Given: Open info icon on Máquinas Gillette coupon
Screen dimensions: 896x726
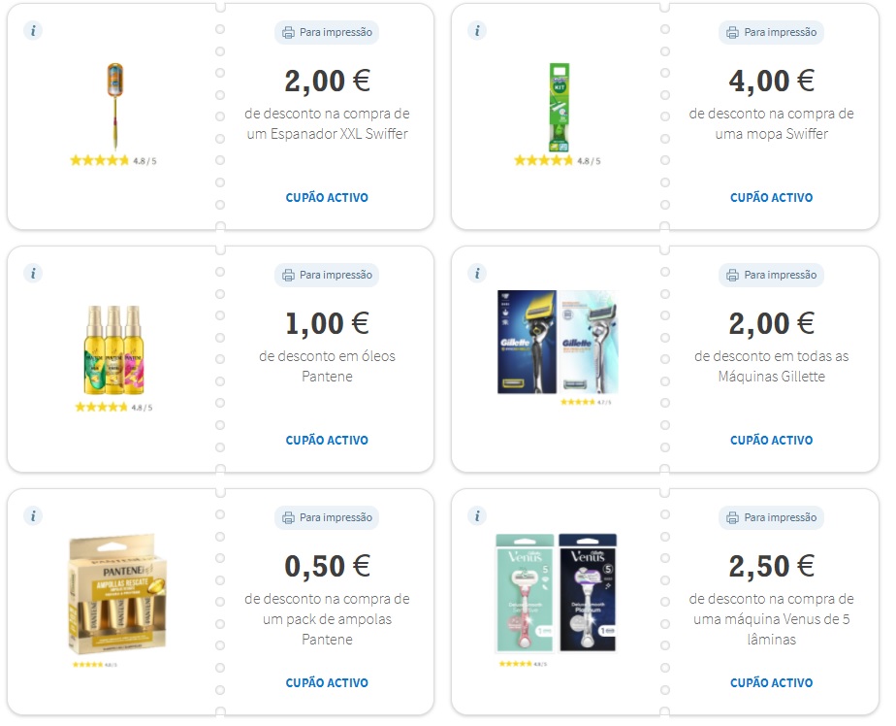Looking at the screenshot, I should click(477, 274).
